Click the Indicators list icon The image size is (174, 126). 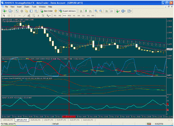pyautogui.click(x=117, y=11)
